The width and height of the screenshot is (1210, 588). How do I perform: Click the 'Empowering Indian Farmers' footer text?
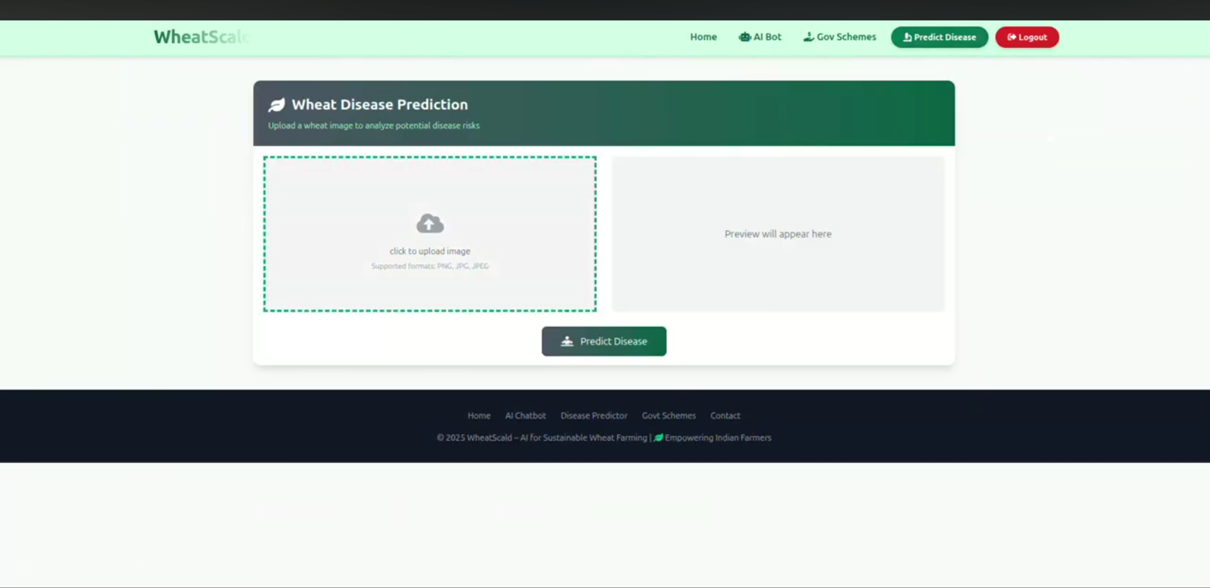pyautogui.click(x=718, y=438)
